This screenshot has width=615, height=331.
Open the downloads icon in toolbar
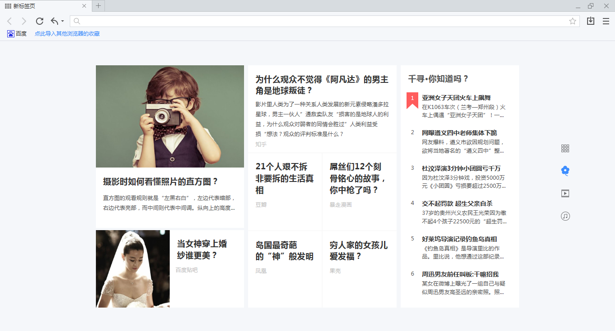pos(591,21)
